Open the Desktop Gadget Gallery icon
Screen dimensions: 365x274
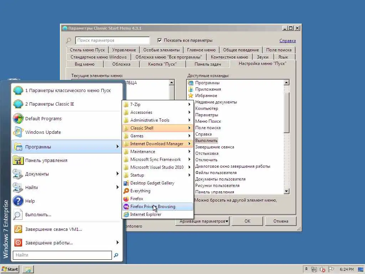click(126, 183)
